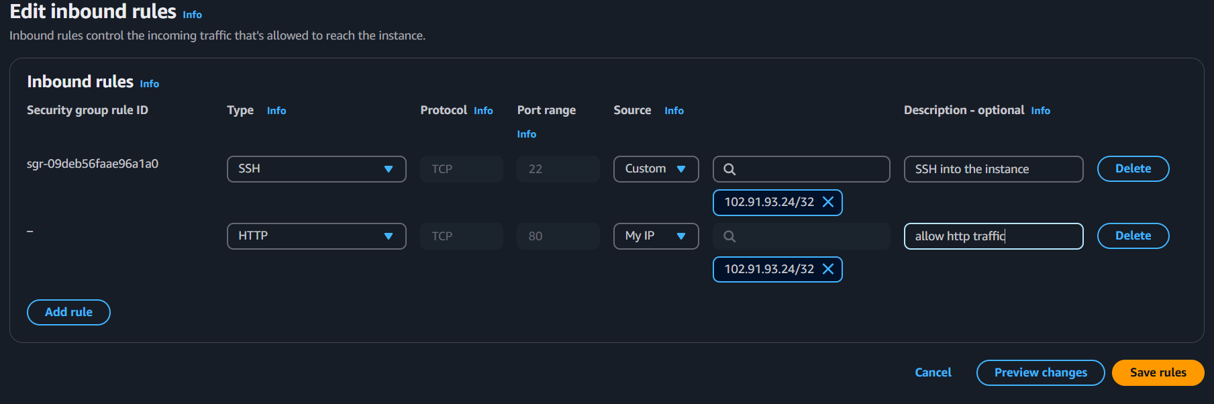Viewport: 1214px width, 404px height.
Task: Delete the HTTP inbound rule
Action: [x=1133, y=236]
